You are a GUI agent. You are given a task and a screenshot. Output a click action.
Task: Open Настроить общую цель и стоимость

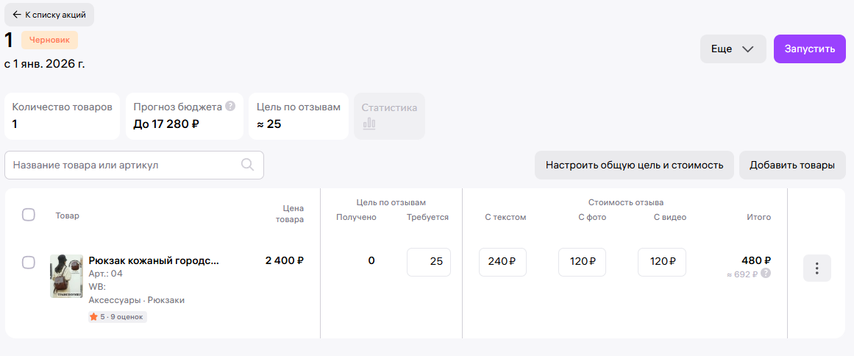[634, 165]
